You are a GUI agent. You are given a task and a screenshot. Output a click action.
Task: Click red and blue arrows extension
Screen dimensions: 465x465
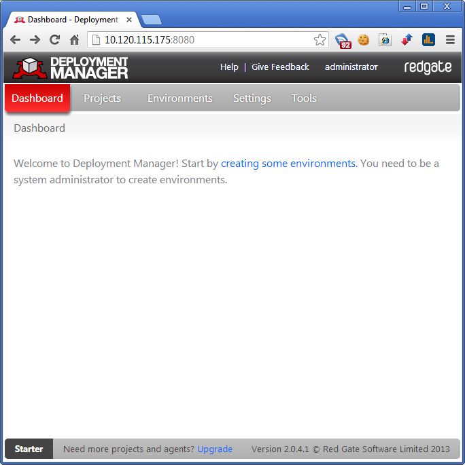407,40
